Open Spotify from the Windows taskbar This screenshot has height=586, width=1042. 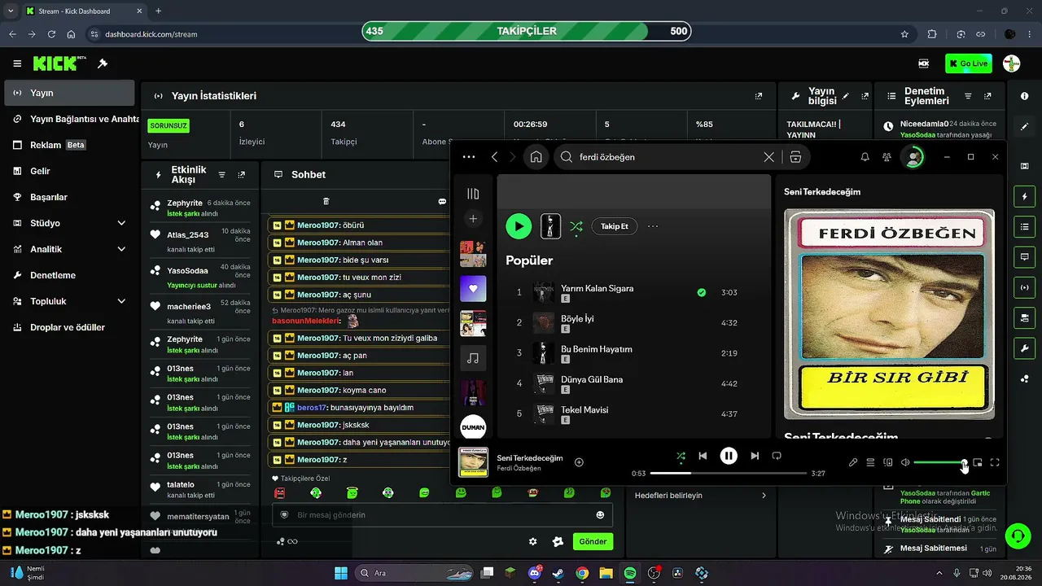coord(629,573)
